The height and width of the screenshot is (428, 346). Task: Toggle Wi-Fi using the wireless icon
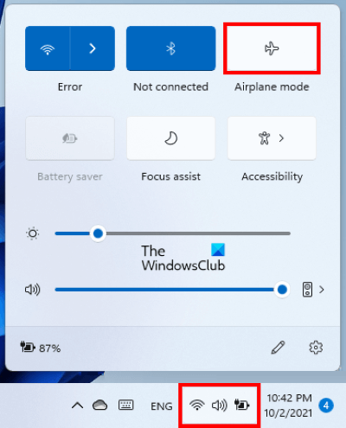(x=48, y=48)
